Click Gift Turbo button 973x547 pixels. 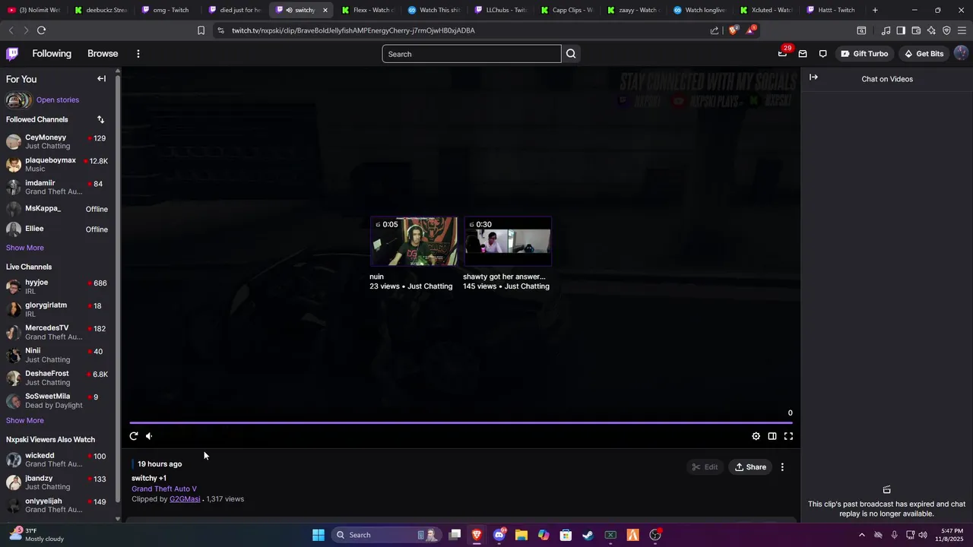864,54
